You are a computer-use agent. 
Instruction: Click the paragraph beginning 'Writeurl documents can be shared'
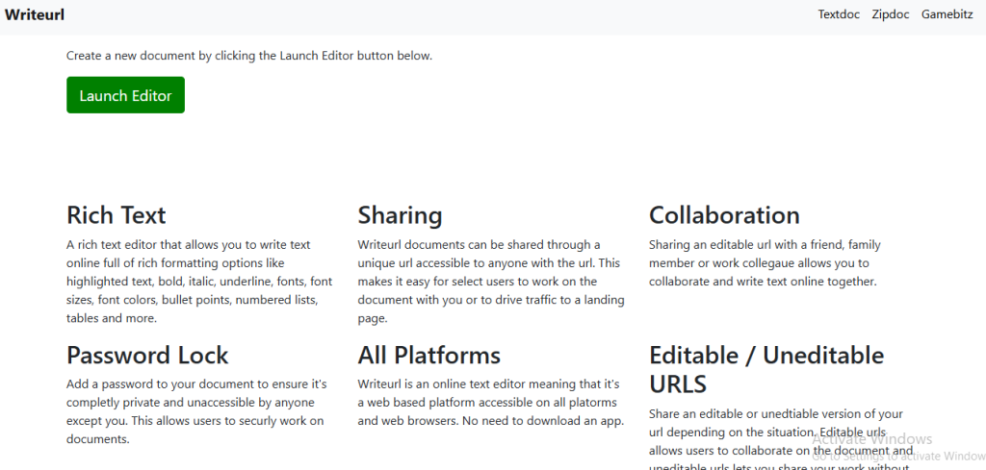tap(491, 281)
